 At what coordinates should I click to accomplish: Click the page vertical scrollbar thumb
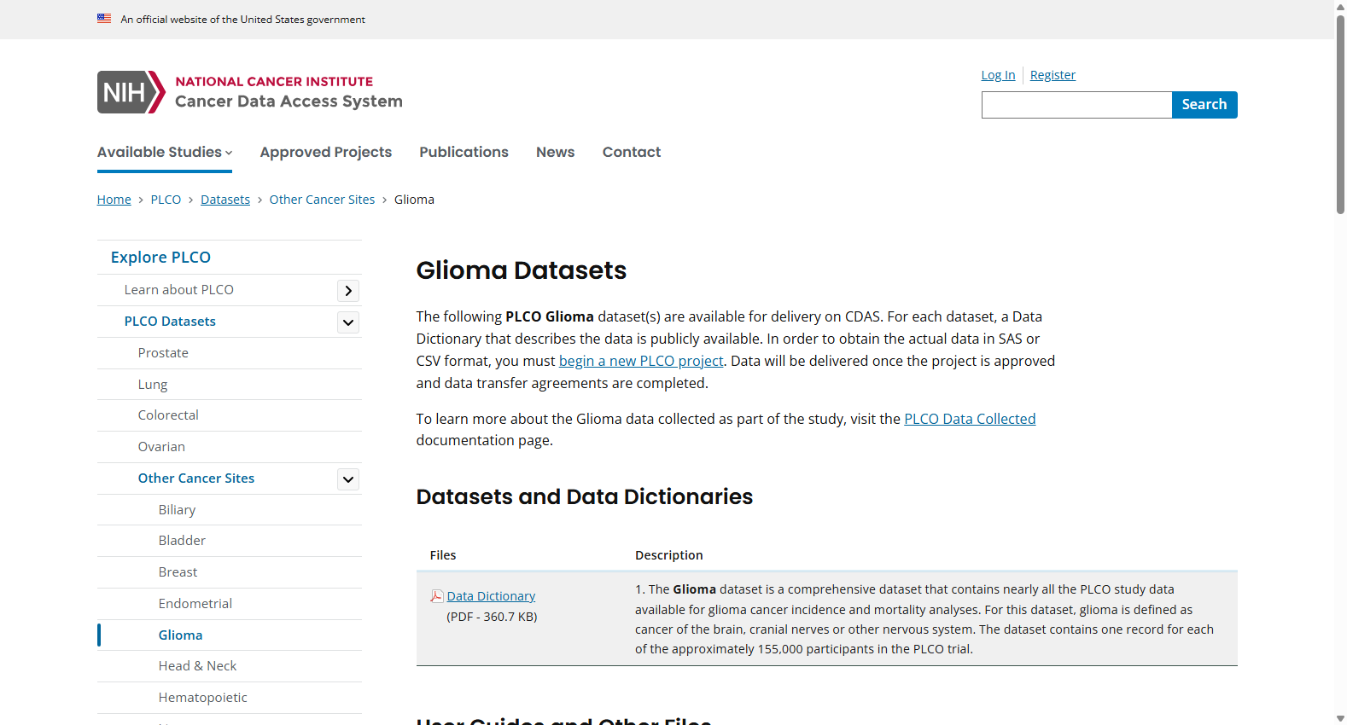(1340, 113)
